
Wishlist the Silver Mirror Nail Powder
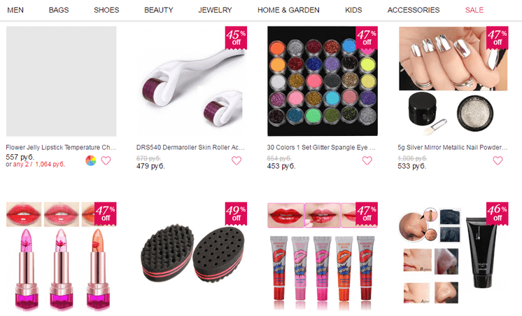pos(498,160)
